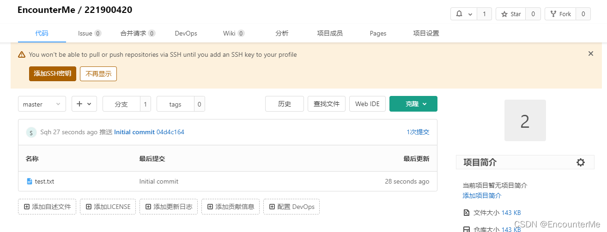Go to the DevOps tab
This screenshot has height=232, width=607.
click(x=186, y=33)
